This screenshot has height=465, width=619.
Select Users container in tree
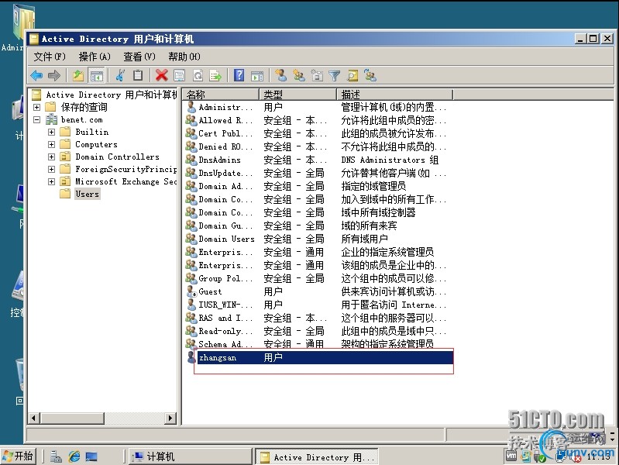(87, 194)
